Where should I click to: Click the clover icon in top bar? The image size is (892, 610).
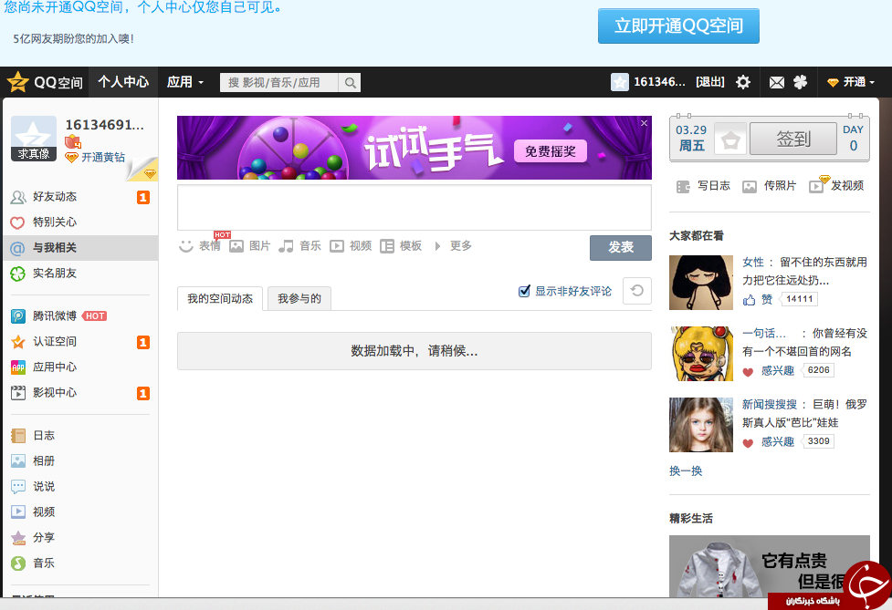click(x=801, y=82)
